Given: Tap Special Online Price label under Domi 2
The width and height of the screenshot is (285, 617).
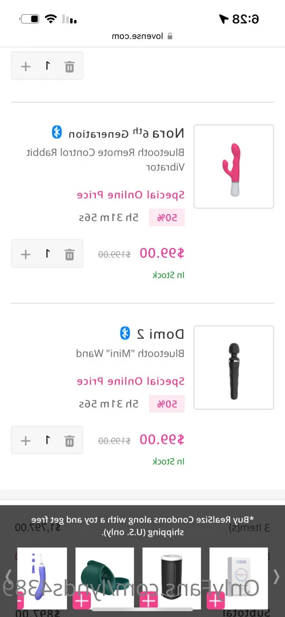Looking at the screenshot, I should (x=131, y=381).
